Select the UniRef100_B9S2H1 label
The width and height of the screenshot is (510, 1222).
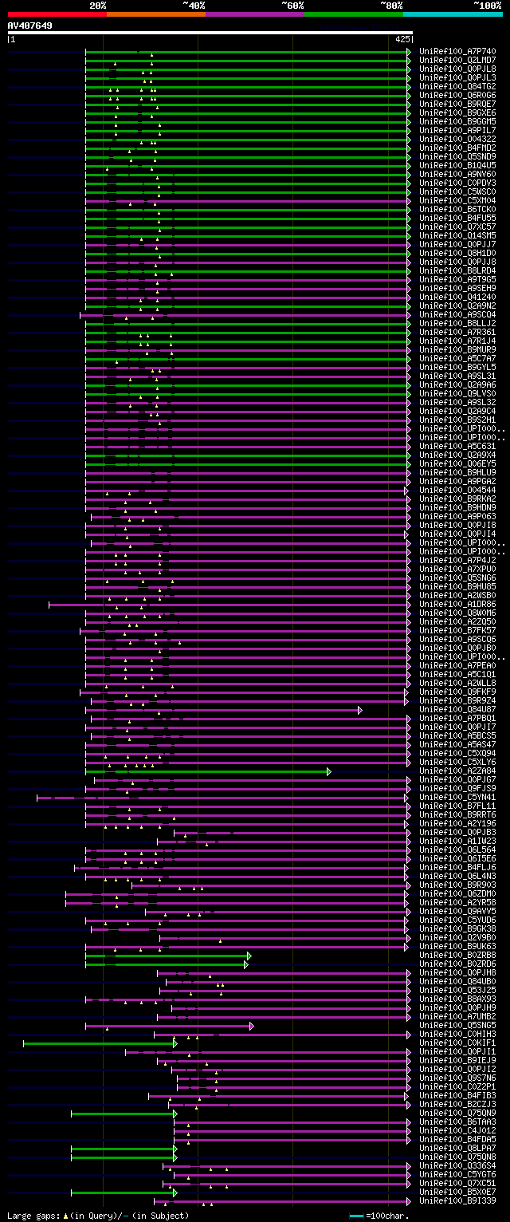click(x=457, y=420)
